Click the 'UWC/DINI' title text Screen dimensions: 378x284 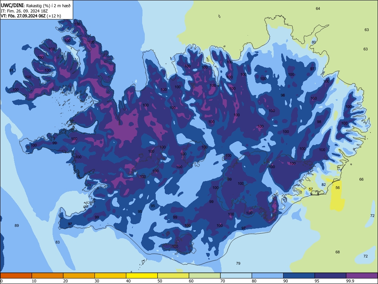pyautogui.click(x=12, y=6)
